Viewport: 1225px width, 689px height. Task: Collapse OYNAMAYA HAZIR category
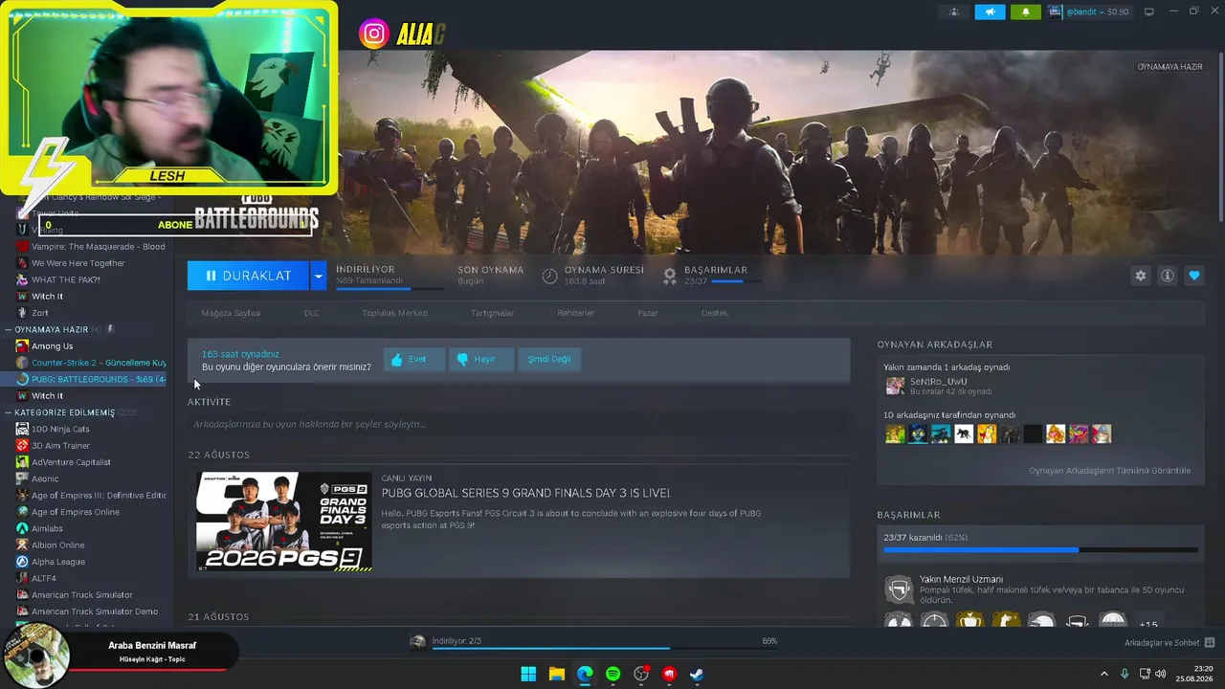tap(51, 329)
